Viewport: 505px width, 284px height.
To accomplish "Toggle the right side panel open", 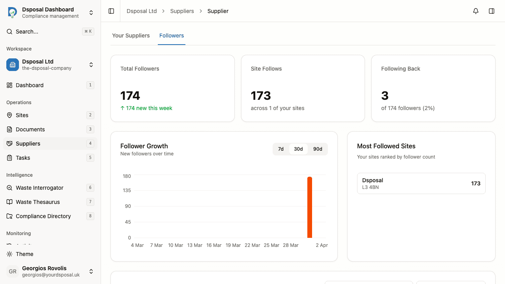I will [492, 11].
